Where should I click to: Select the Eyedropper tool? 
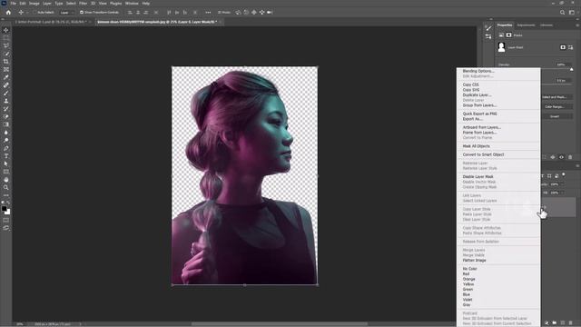tap(6, 77)
